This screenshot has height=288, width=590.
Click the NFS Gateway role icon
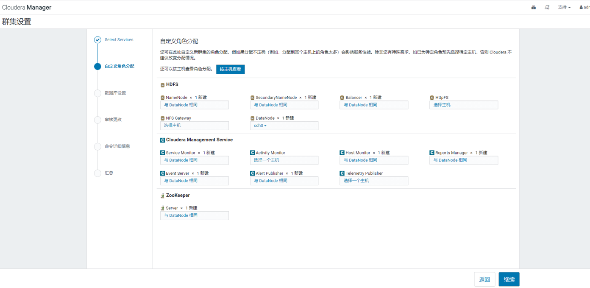(162, 118)
